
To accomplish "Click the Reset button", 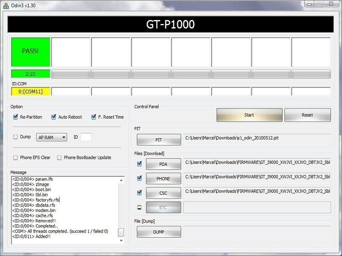I will [x=307, y=115].
